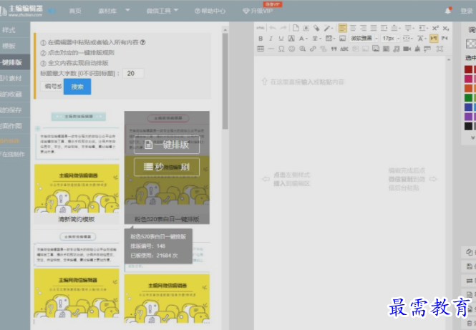Insert hyperlink chain icon

click(313, 49)
